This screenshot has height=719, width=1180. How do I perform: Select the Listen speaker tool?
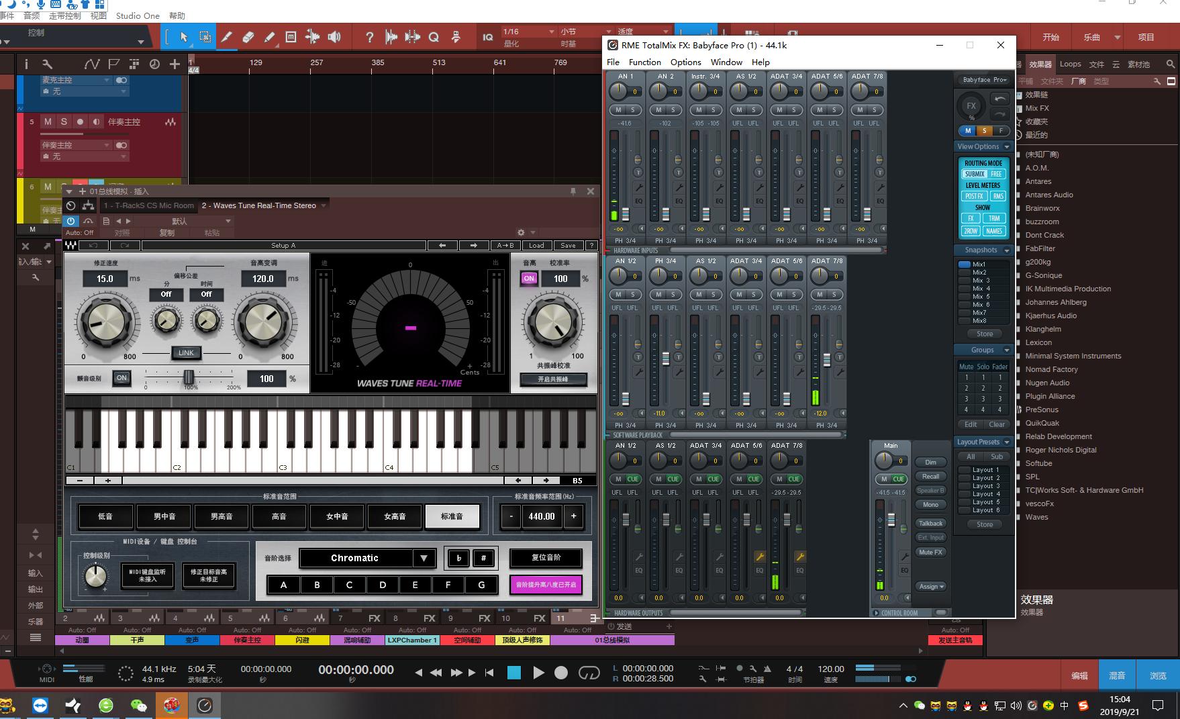(x=334, y=38)
